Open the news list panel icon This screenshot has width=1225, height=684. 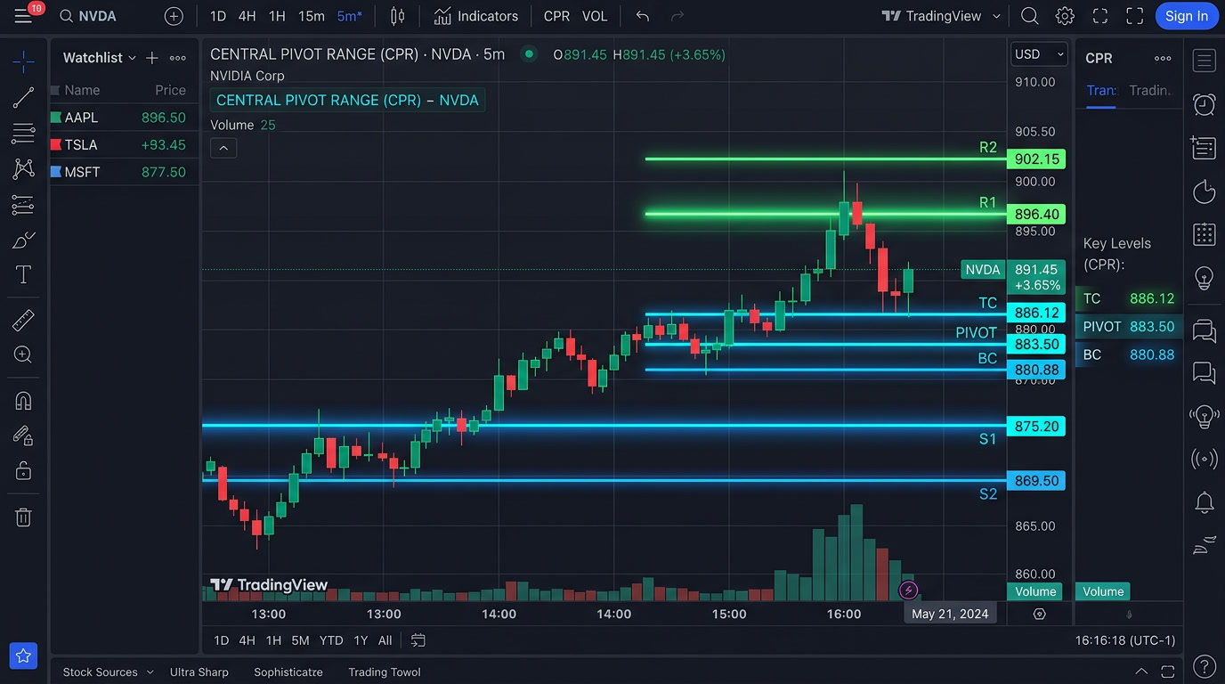coord(1204,148)
